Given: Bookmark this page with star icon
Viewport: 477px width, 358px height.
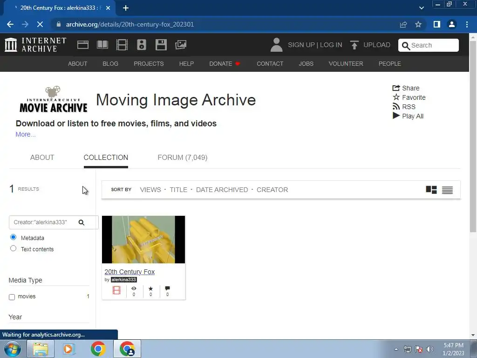Looking at the screenshot, I should 418,24.
